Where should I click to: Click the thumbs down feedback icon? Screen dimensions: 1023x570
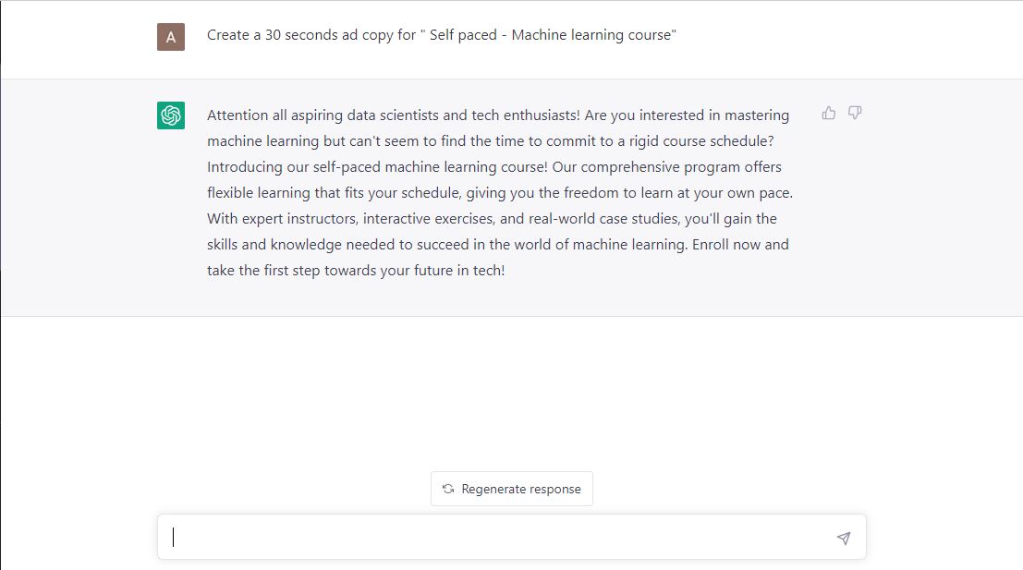(855, 114)
